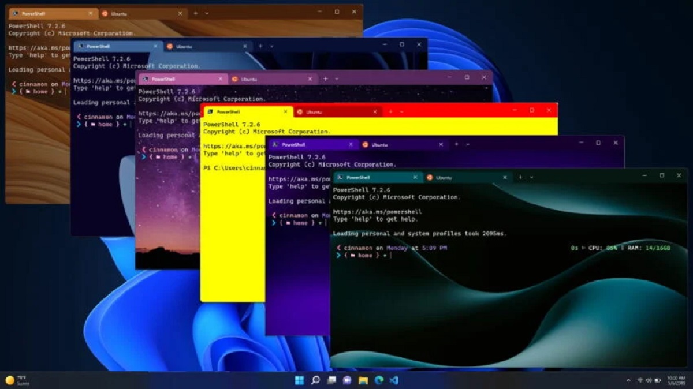Click the '5:09 PM' time in the teal window

coord(434,248)
